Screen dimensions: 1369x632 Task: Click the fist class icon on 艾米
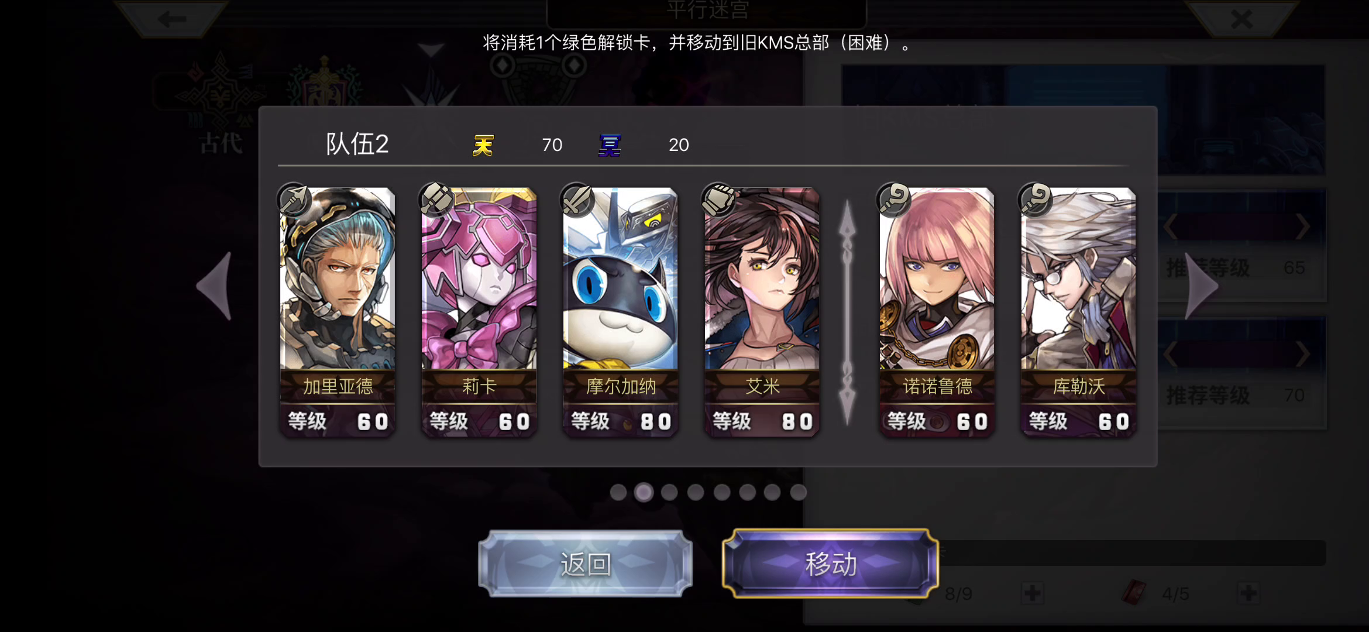718,200
